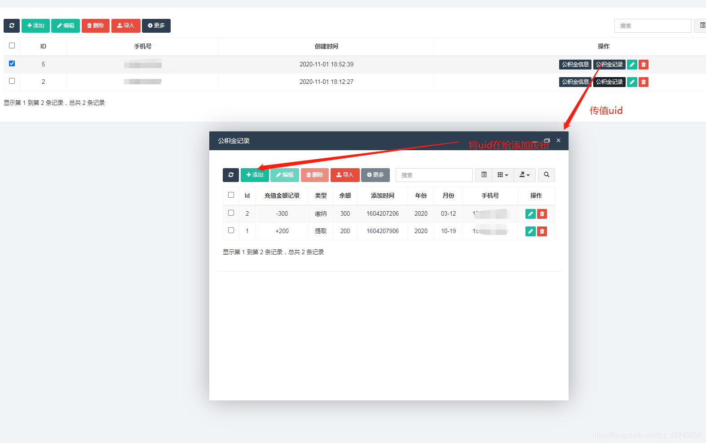The image size is (706, 443).
Task: Click green edit pencil for row ID 5
Action: point(632,65)
